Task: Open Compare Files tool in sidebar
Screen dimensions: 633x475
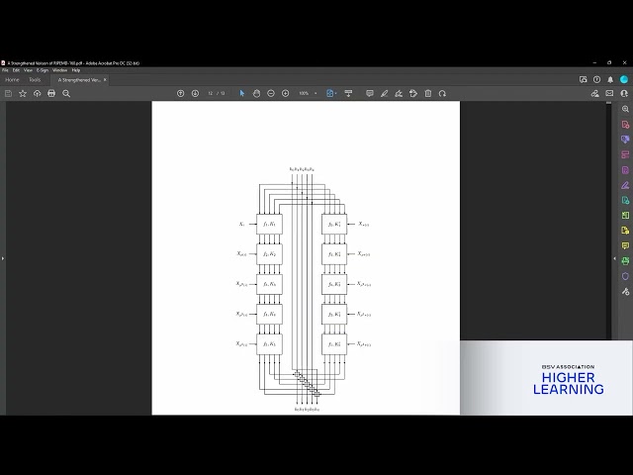Action: tap(625, 216)
